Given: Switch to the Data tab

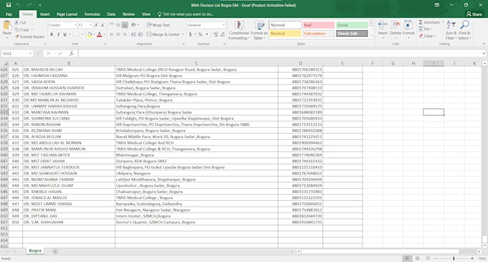Looking at the screenshot, I should coord(111,14).
